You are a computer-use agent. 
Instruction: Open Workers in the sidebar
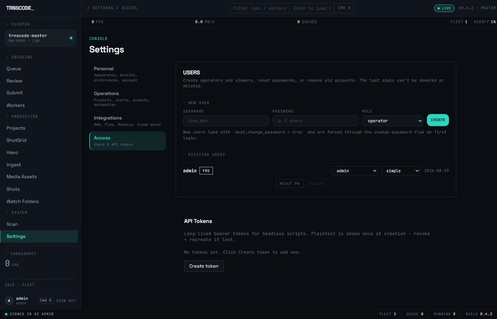pos(16,105)
